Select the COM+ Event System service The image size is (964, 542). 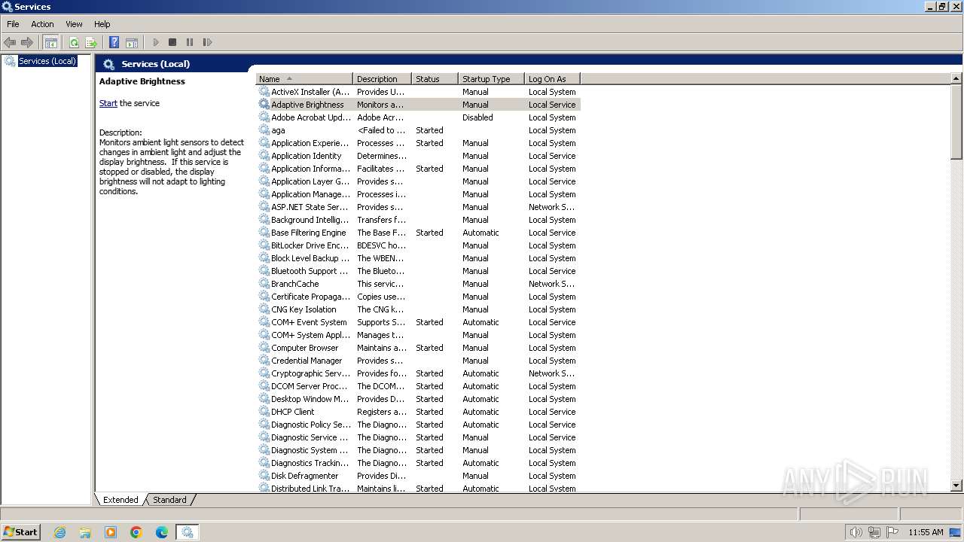coord(309,322)
